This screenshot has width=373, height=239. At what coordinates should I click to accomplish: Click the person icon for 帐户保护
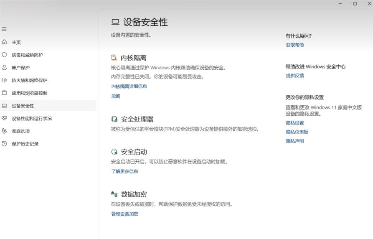pos(4,67)
